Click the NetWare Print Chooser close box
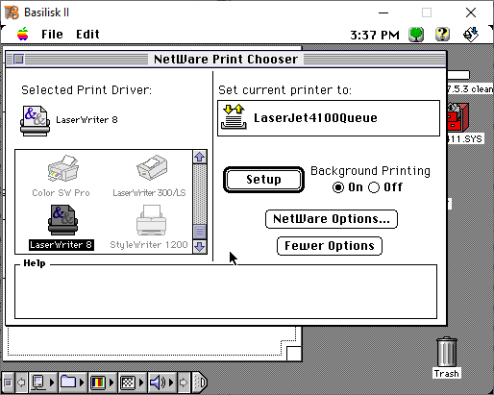The height and width of the screenshot is (395, 494). coord(19,60)
